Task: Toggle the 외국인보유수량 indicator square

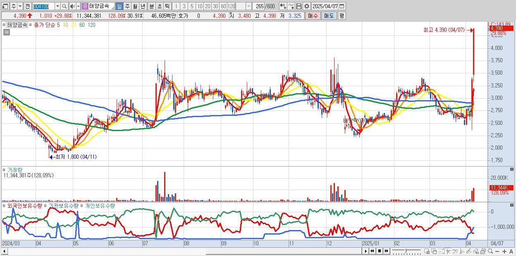Action: (x=5, y=205)
